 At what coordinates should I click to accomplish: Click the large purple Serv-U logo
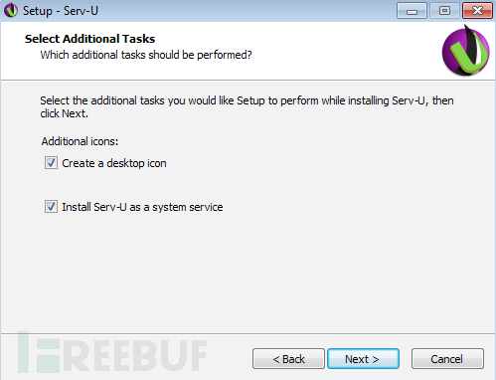(465, 50)
